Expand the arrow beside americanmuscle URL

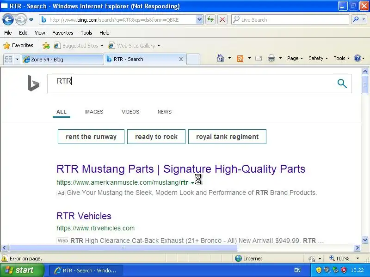[192, 183]
